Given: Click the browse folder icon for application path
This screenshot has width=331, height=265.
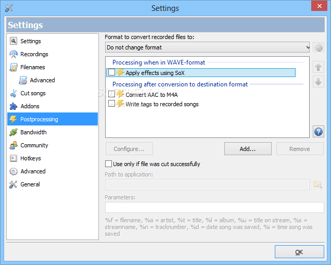Looking at the screenshot, I should pos(317,185).
